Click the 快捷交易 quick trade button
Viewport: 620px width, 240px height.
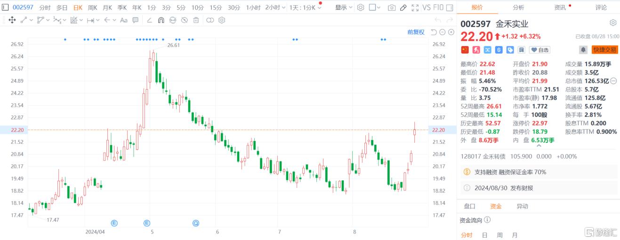[x=604, y=50]
